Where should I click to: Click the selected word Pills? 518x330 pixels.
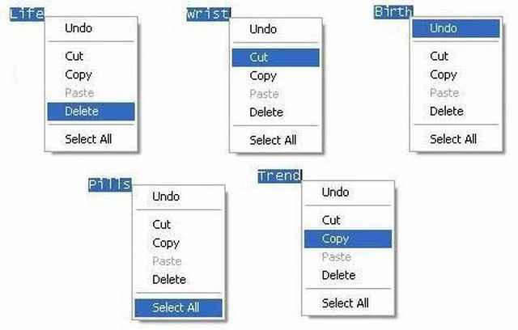(x=109, y=184)
